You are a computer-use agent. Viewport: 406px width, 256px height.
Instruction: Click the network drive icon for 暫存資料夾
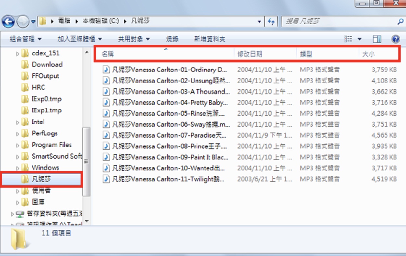pos(20,214)
